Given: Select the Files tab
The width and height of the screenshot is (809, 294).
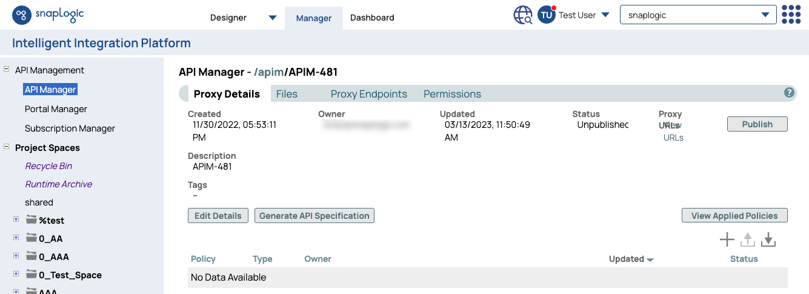Looking at the screenshot, I should [287, 94].
